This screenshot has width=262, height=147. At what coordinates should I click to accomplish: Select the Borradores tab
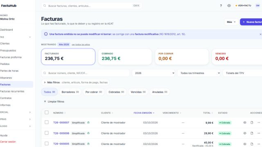(70, 92)
